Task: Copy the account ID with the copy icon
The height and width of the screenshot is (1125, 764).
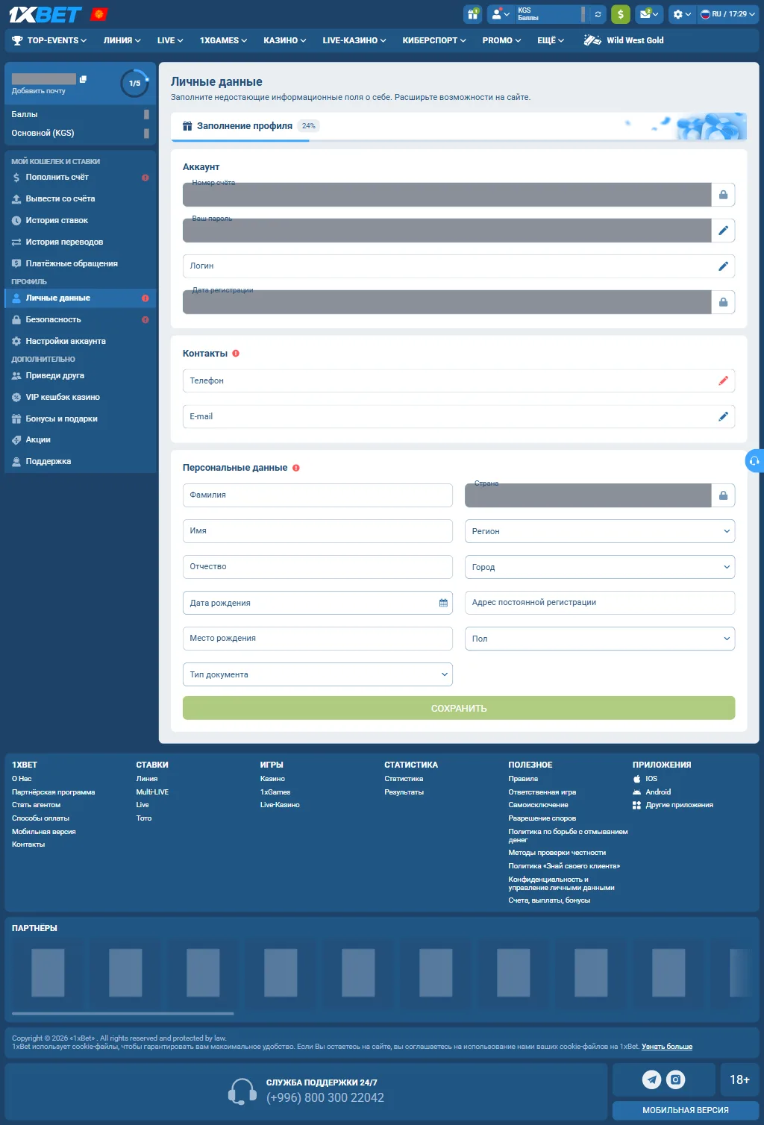Action: (x=83, y=79)
